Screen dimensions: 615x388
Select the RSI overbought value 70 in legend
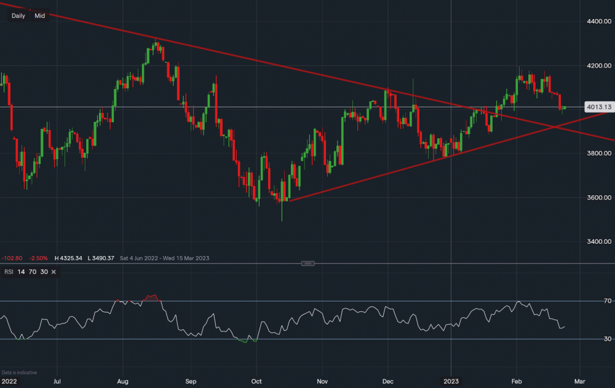pyautogui.click(x=31, y=271)
